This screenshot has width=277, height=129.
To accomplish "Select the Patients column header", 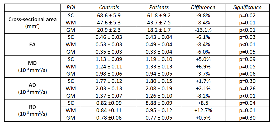I will tap(159, 7).
